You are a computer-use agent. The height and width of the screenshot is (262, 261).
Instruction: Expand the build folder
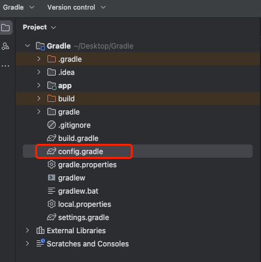click(39, 98)
